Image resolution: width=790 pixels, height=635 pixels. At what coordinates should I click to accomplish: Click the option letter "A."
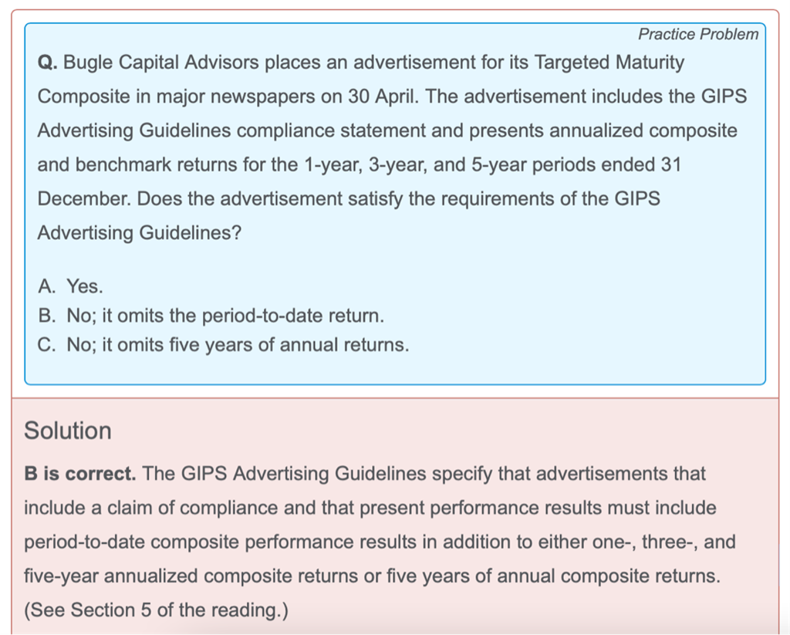pyautogui.click(x=48, y=287)
